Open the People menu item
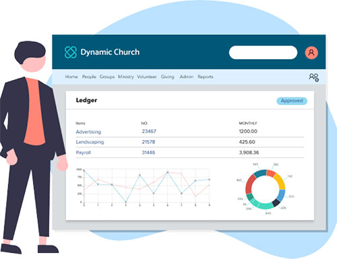Screen dimensions: 337x259 point(89,77)
